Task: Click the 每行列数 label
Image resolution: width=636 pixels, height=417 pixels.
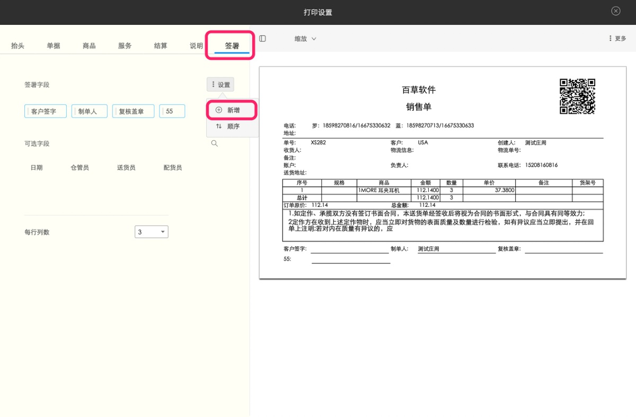Action: [37, 232]
